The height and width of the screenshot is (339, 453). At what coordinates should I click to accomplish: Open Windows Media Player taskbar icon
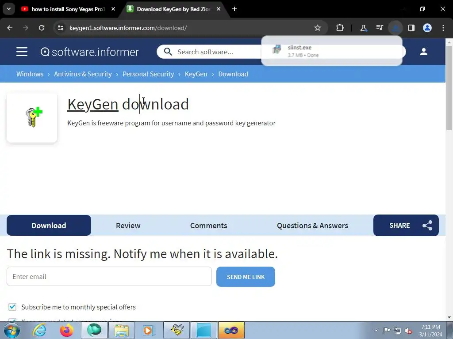(149, 330)
